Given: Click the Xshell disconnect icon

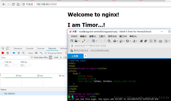Looking at the screenshot, I should click(88, 41).
